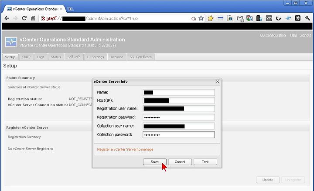Focus the Collection user name field
Screen dimensions: 314x191
point(179,126)
